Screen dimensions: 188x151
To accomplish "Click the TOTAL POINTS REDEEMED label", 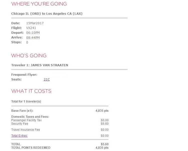I will point(31,148).
